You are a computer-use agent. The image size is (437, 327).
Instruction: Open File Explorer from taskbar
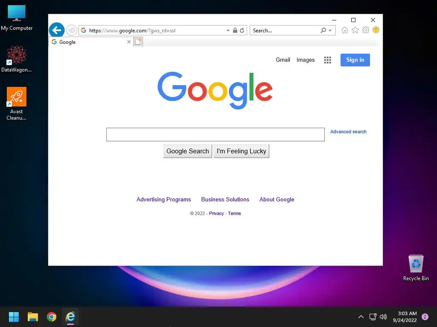pyautogui.click(x=32, y=317)
